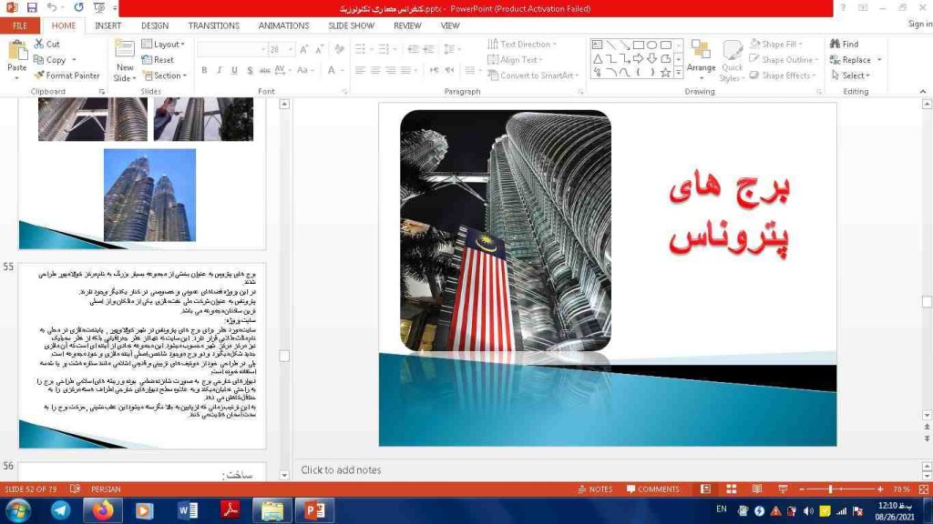
Task: Click Sign in link
Action: pyautogui.click(x=920, y=24)
